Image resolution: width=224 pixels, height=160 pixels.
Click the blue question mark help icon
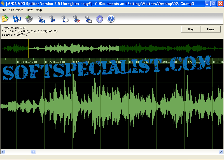(111, 19)
